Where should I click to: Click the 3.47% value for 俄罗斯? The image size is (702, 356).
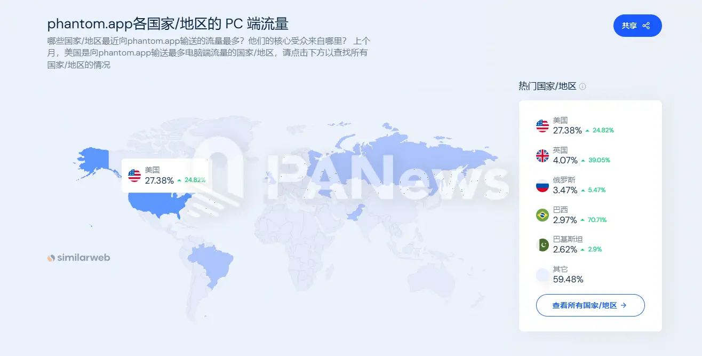[565, 190]
